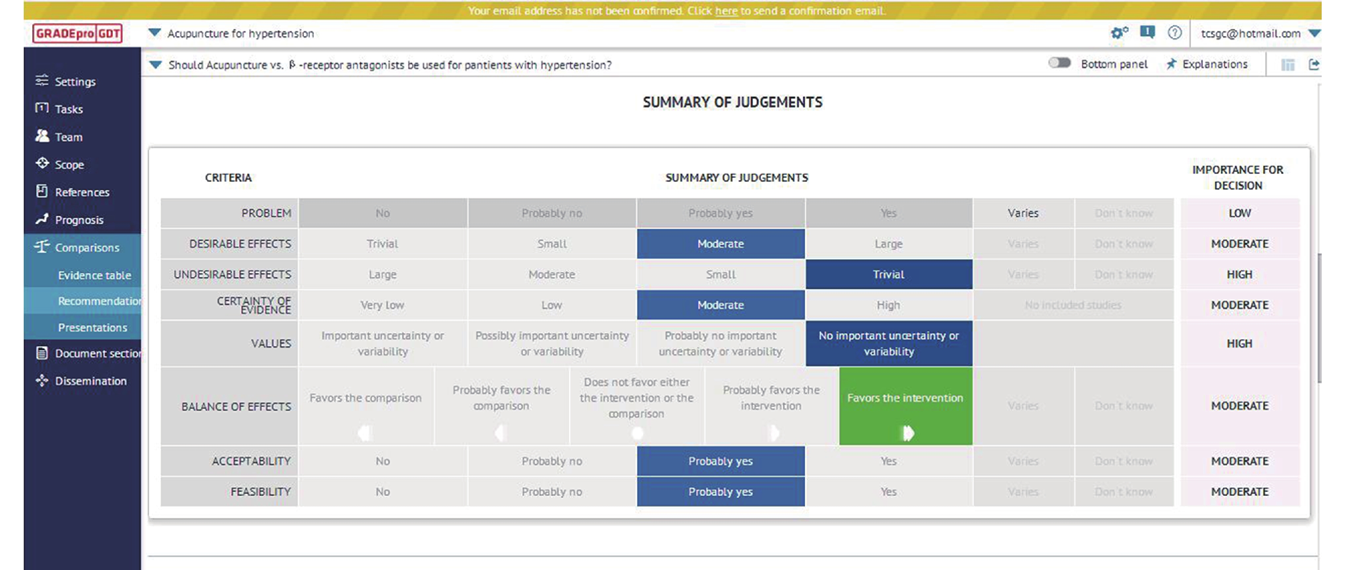
Task: Select Does not favor either radio marker
Action: pos(637,433)
